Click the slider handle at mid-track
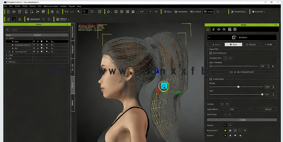The width and height of the screenshot is (283, 142). (238, 87)
